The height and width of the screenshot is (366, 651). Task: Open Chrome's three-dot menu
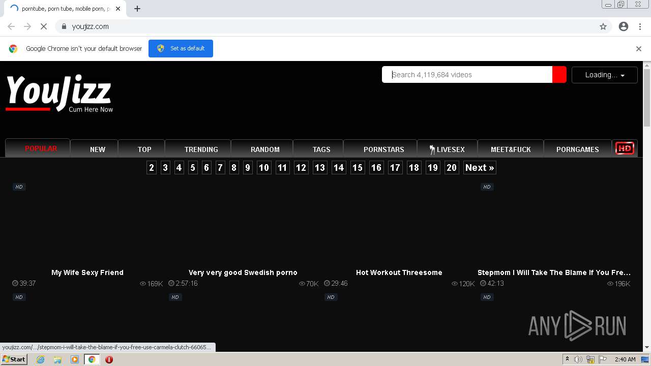(640, 26)
